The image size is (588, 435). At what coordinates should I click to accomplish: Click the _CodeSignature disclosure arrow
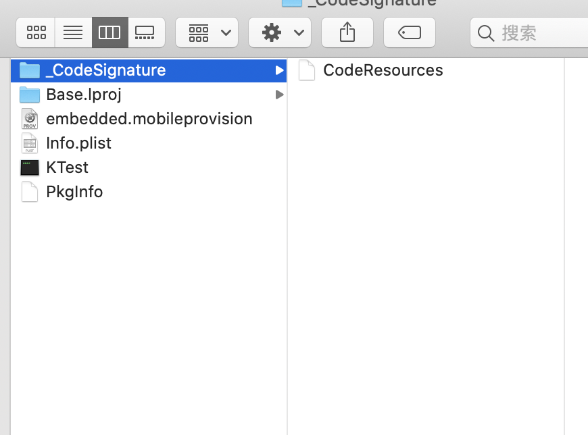(279, 70)
